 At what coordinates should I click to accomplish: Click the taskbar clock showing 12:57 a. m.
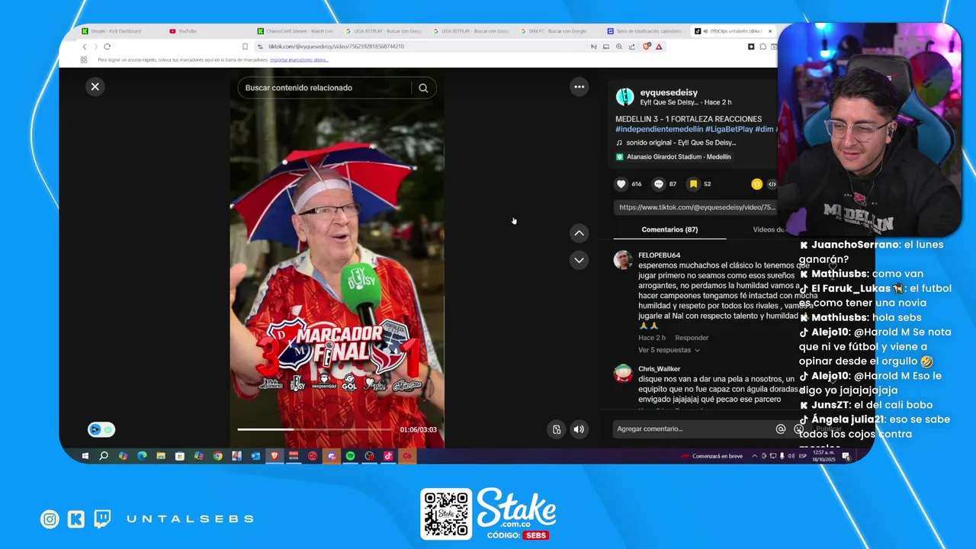click(823, 456)
